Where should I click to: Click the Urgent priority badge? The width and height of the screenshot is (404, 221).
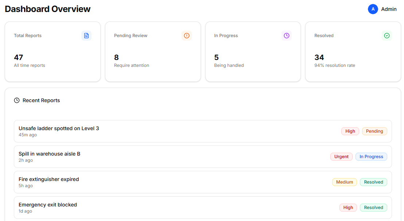(x=341, y=156)
